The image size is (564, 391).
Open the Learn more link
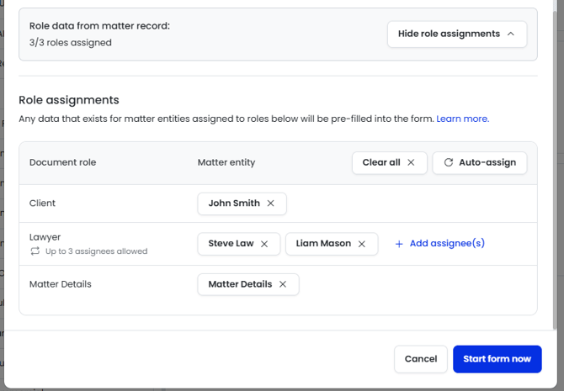[462, 119]
